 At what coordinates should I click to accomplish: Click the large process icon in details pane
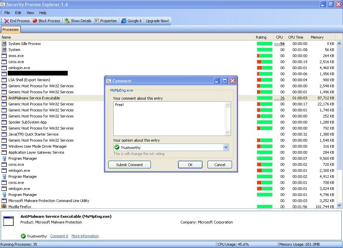click(8, 220)
